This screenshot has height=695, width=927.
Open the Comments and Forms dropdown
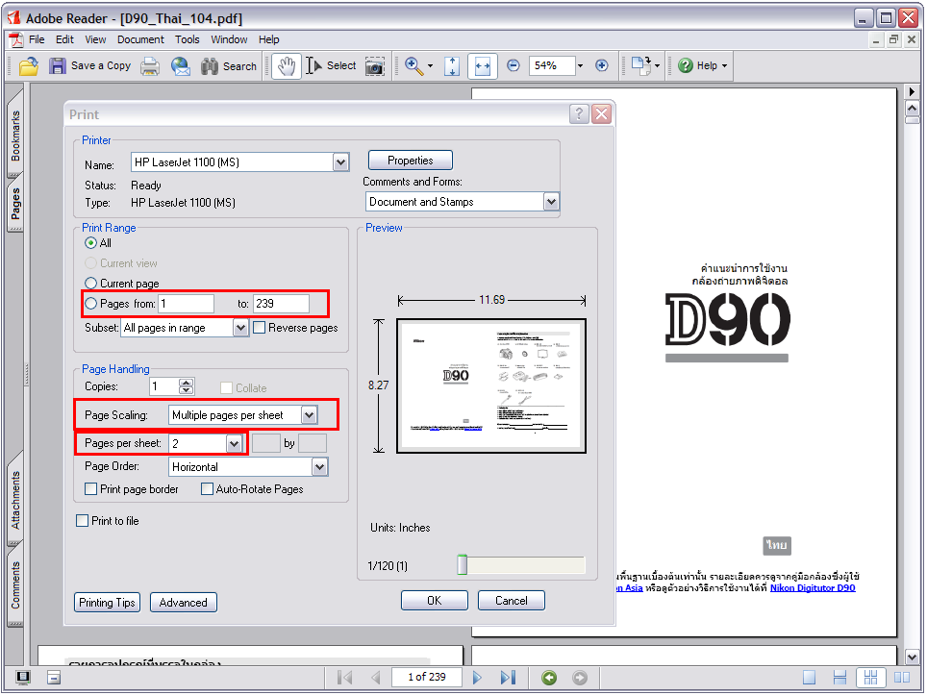[551, 202]
